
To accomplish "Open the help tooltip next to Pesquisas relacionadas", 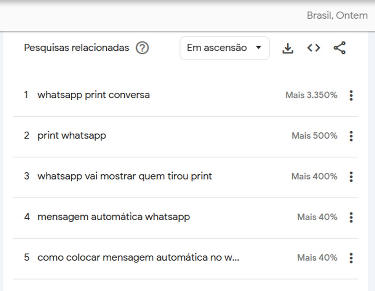I will (142, 48).
